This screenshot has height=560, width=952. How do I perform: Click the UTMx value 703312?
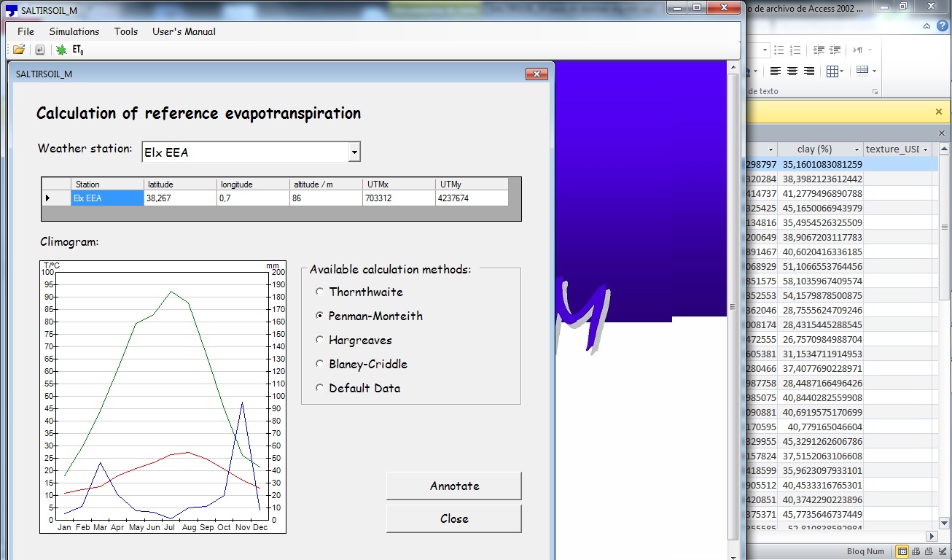click(x=399, y=198)
